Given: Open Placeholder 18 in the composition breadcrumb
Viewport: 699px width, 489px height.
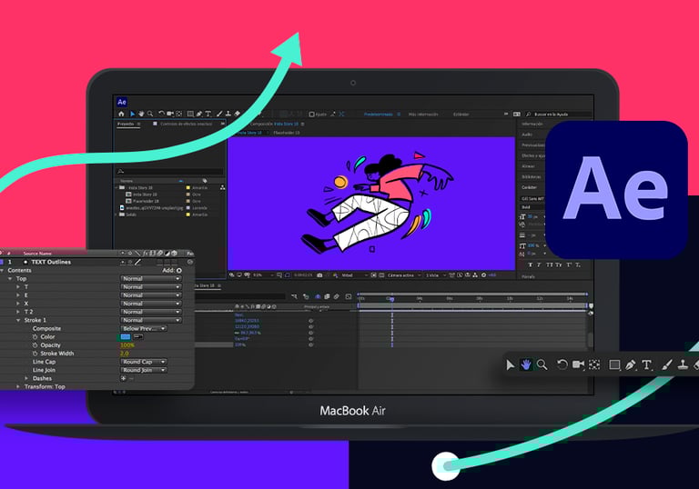Looking at the screenshot, I should click(286, 133).
